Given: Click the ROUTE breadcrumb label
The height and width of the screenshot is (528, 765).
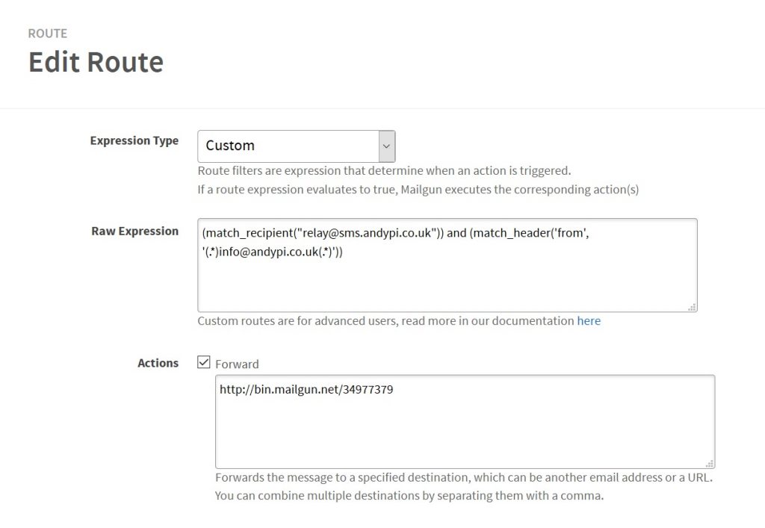Looking at the screenshot, I should 48,34.
